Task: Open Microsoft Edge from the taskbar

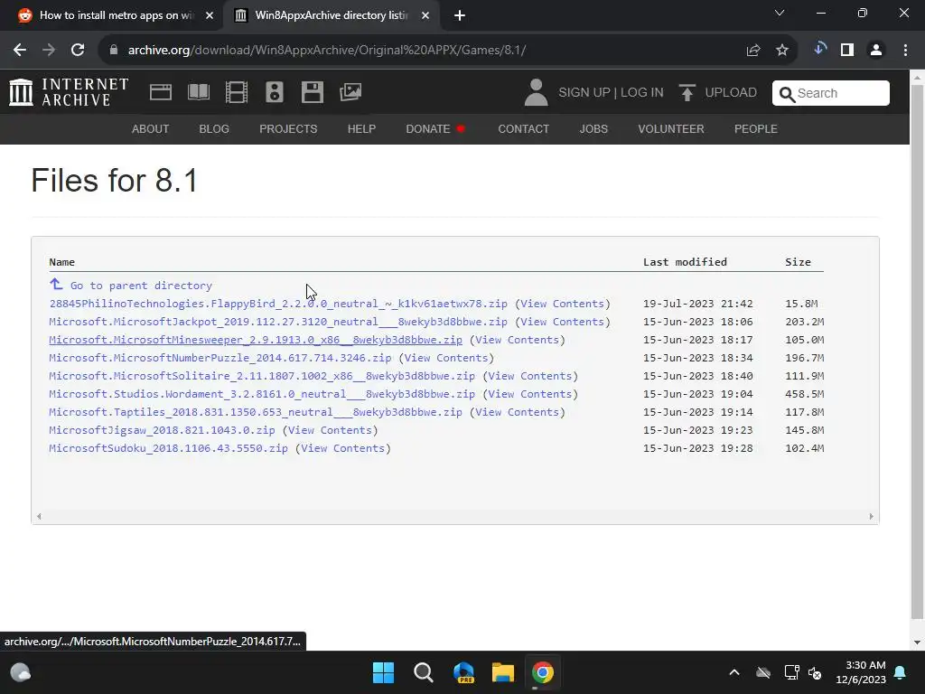Action: (x=463, y=672)
